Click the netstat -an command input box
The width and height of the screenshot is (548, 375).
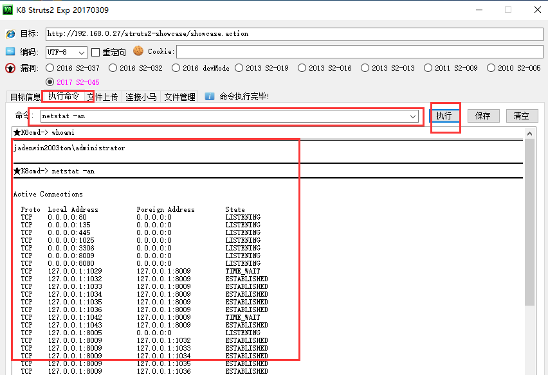[230, 116]
